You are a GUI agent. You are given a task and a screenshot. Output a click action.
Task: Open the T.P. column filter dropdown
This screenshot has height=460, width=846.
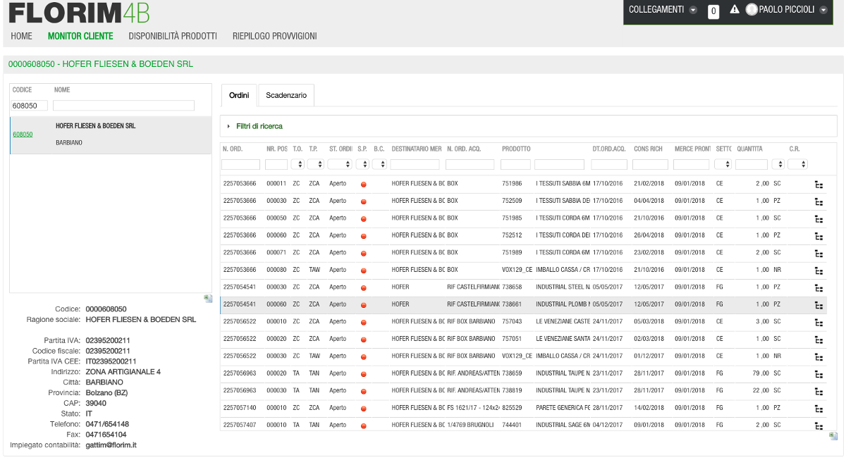[316, 164]
